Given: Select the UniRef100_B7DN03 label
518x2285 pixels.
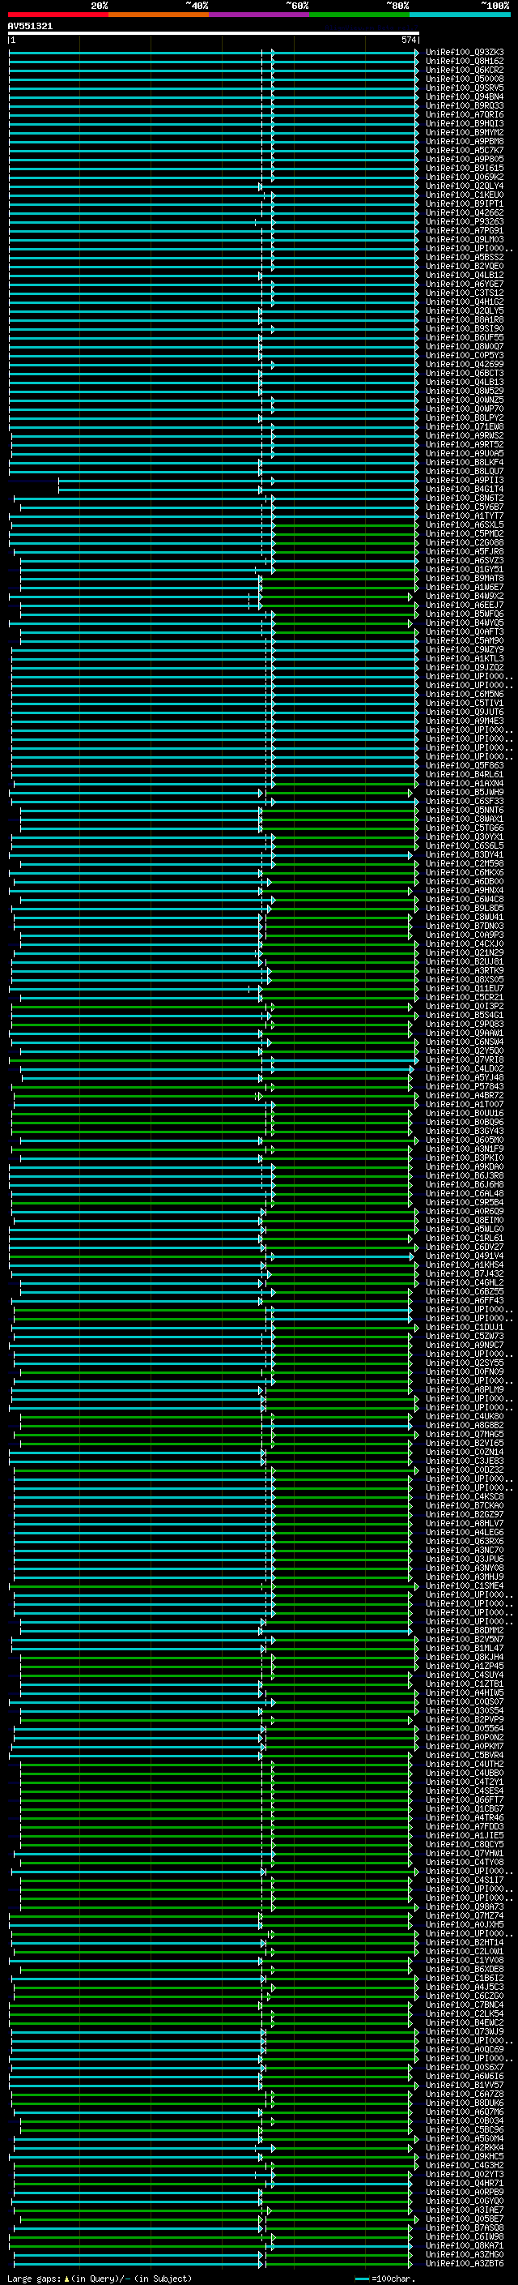Looking at the screenshot, I should (x=465, y=926).
